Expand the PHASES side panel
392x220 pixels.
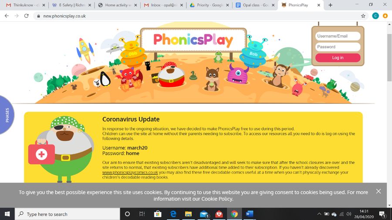[x=7, y=115]
